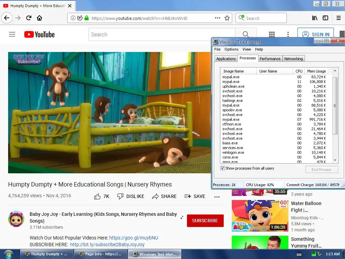Image resolution: width=345 pixels, height=259 pixels.
Task: Open YouTube settings vertical dots menu
Action: [288, 34]
